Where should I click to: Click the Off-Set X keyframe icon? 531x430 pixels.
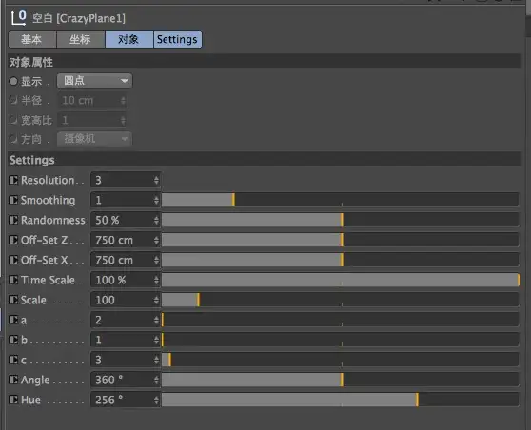coord(13,260)
